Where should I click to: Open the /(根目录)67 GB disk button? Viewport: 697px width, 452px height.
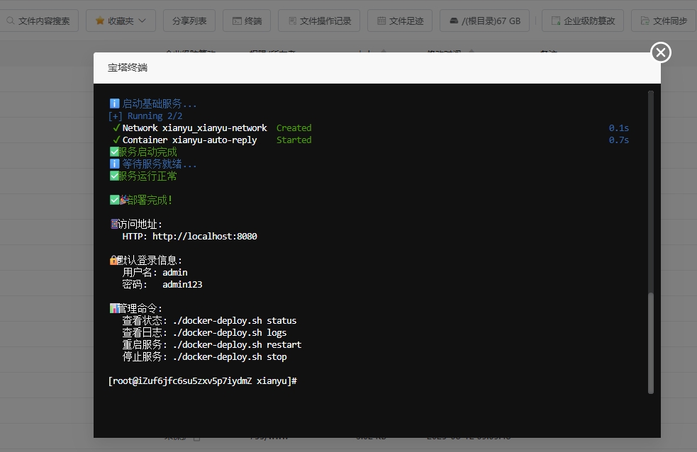click(484, 21)
